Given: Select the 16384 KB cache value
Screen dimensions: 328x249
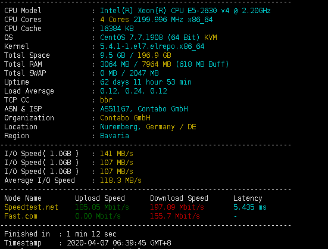Looking at the screenshot, I should [x=117, y=29].
